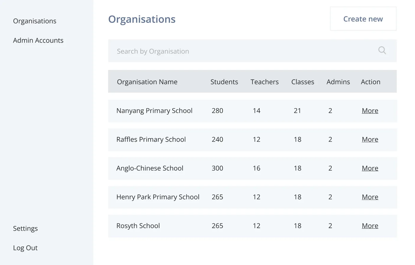
Task: Open More for Rosyth School
Action: click(370, 226)
